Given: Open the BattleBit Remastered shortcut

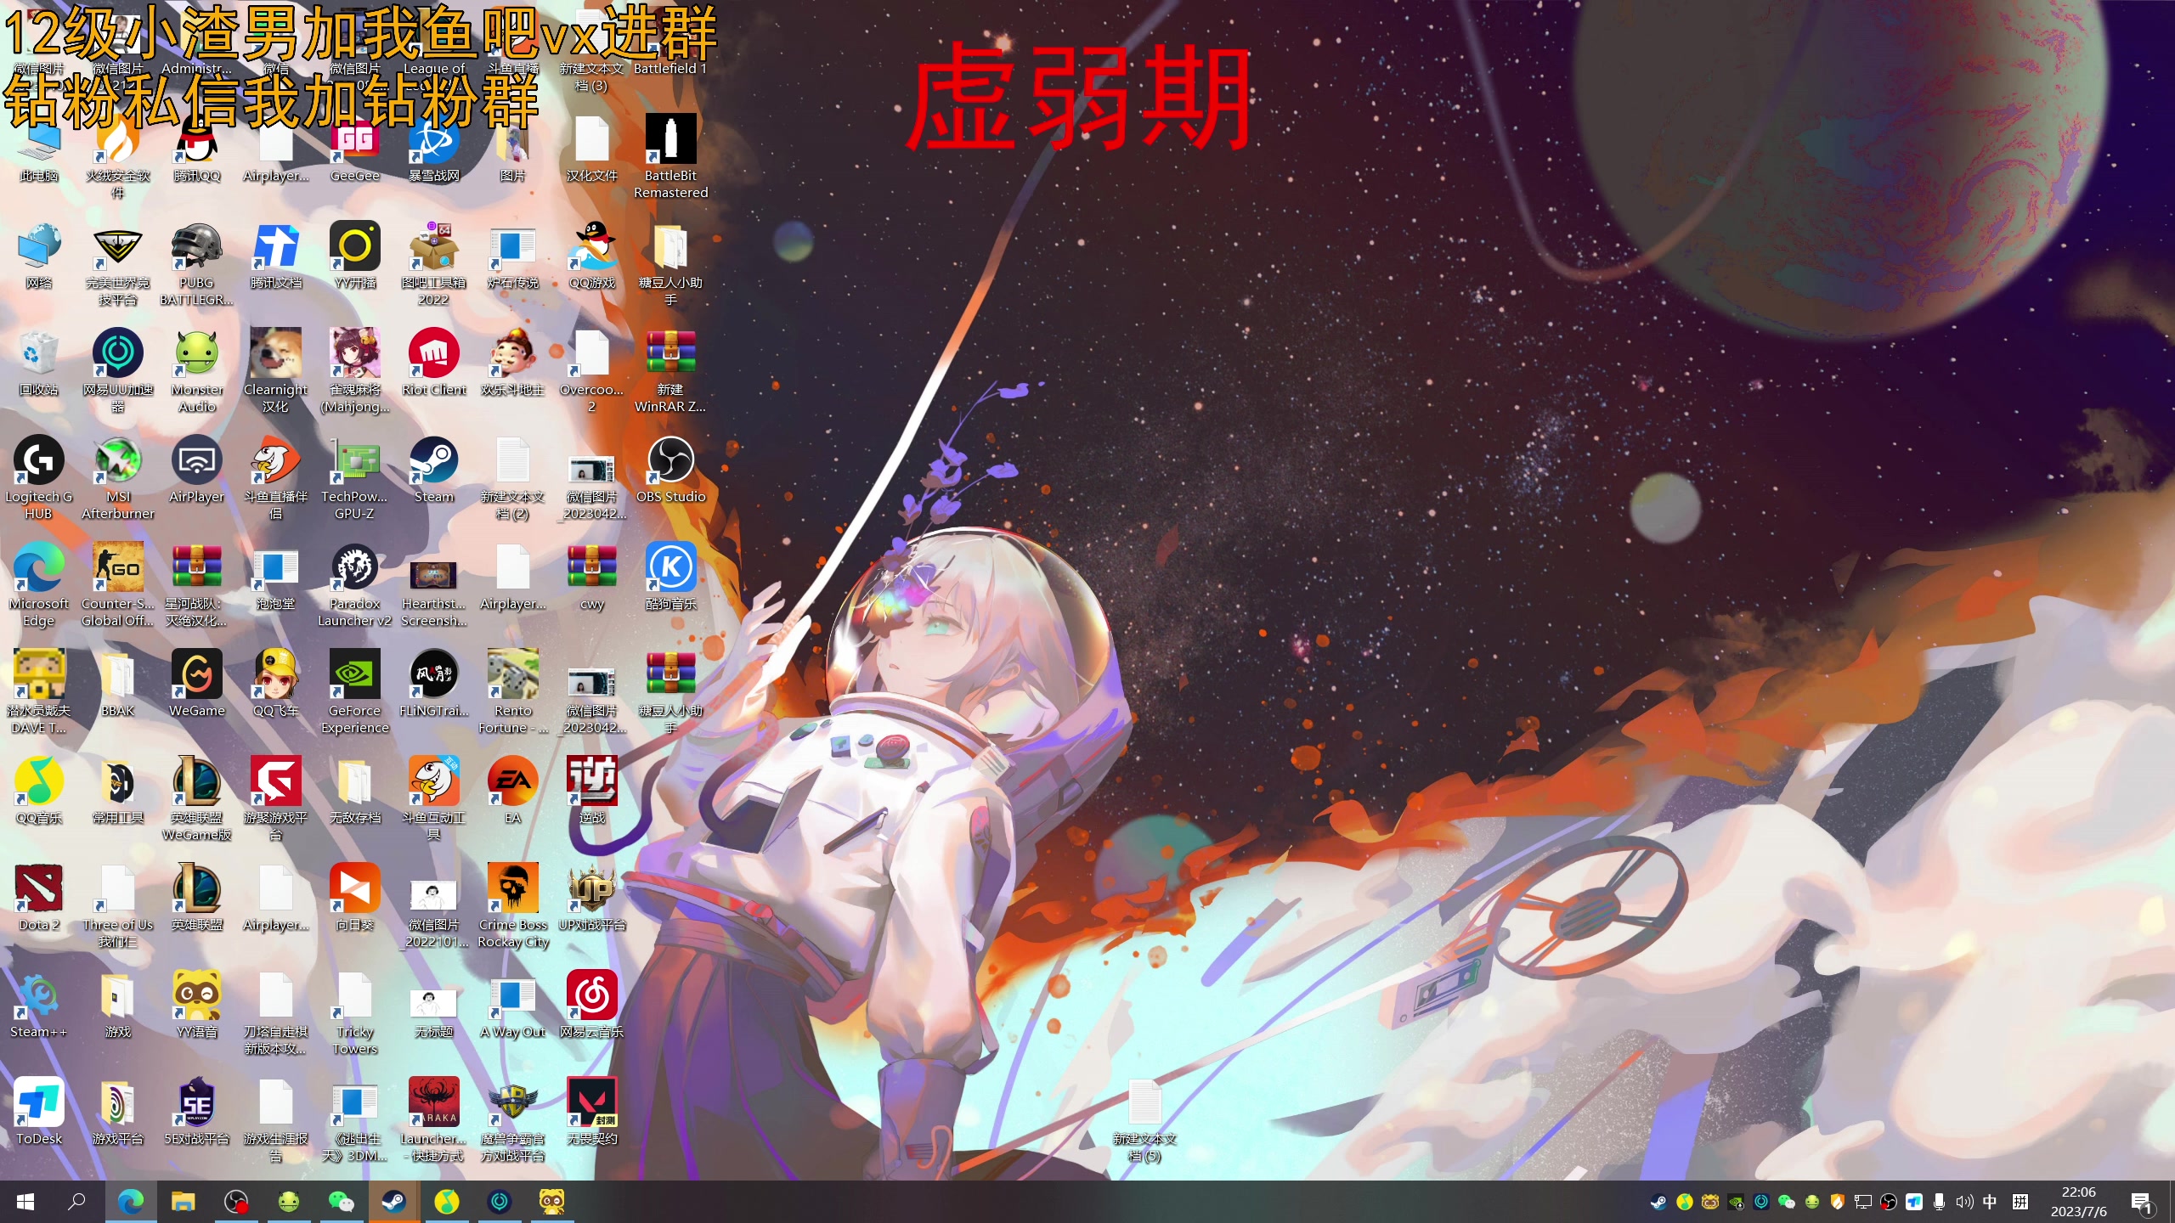Looking at the screenshot, I should coord(670,157).
